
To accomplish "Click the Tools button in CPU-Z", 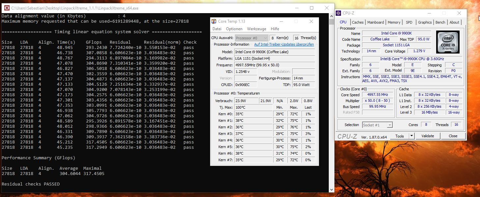I will 400,136.
